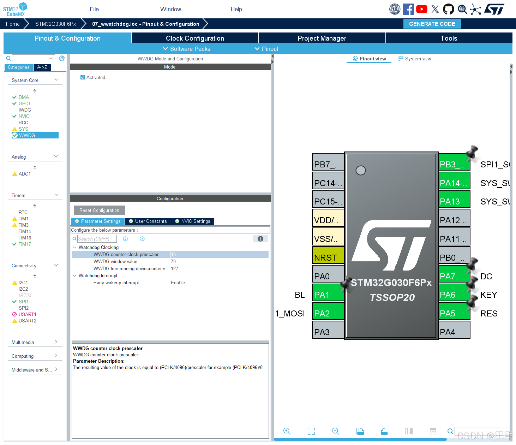
Task: Switch to System view
Action: [x=414, y=59]
